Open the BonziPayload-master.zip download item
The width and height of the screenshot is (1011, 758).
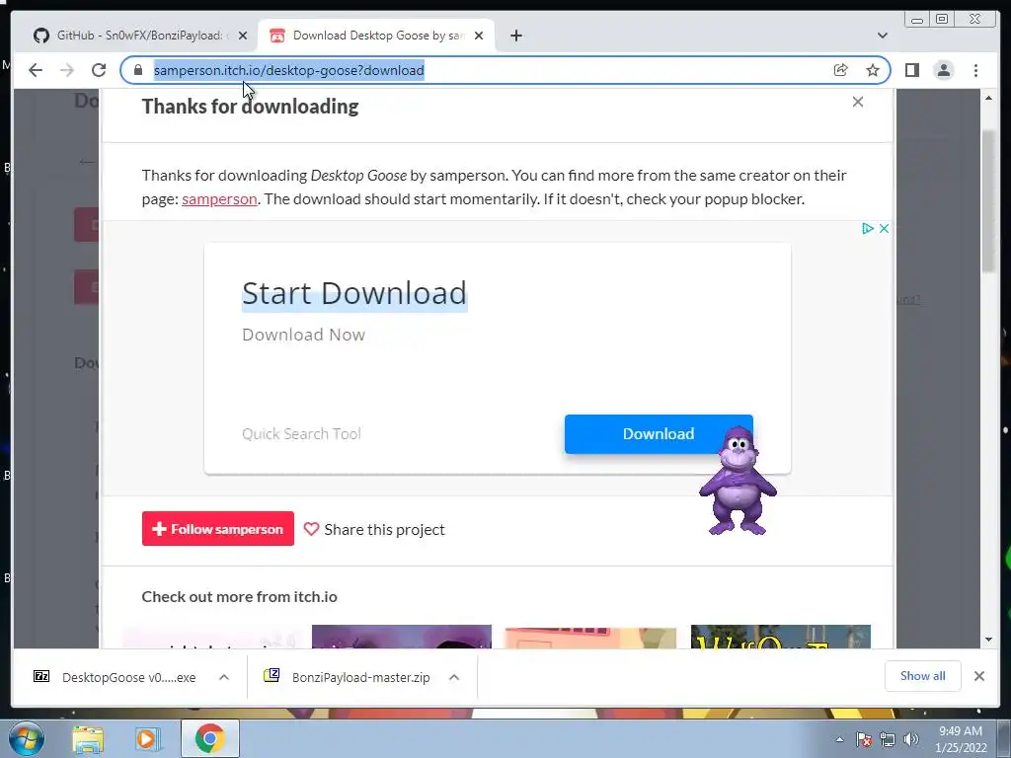(x=349, y=677)
